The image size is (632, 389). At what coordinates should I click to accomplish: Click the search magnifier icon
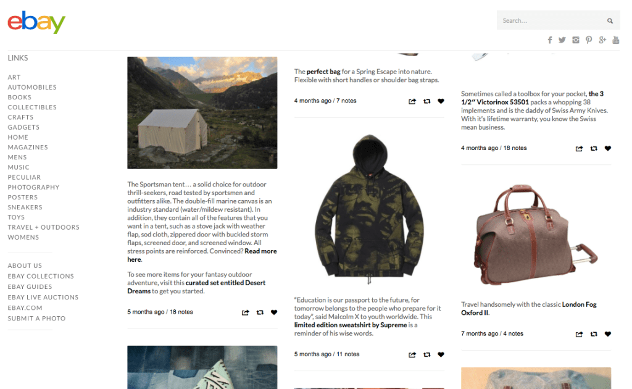610,20
